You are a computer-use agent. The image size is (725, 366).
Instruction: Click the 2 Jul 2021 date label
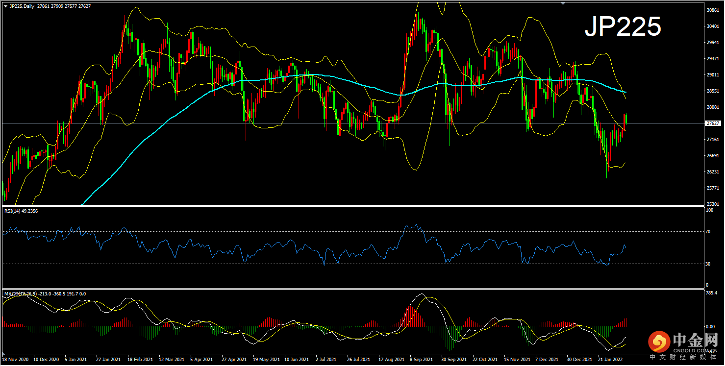pyautogui.click(x=326, y=359)
